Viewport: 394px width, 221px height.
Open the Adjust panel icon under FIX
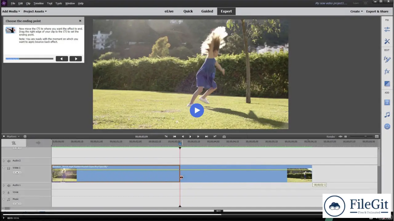pyautogui.click(x=387, y=29)
